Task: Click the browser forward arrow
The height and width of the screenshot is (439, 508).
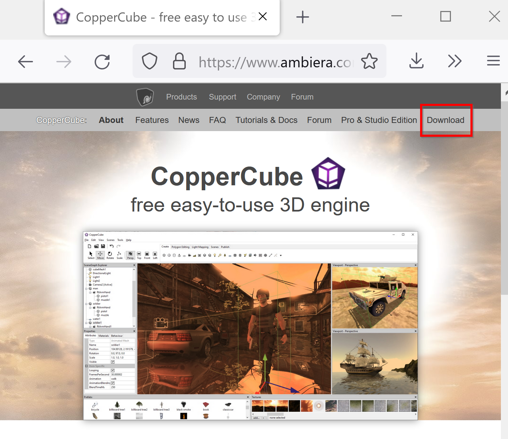Action: pyautogui.click(x=64, y=62)
